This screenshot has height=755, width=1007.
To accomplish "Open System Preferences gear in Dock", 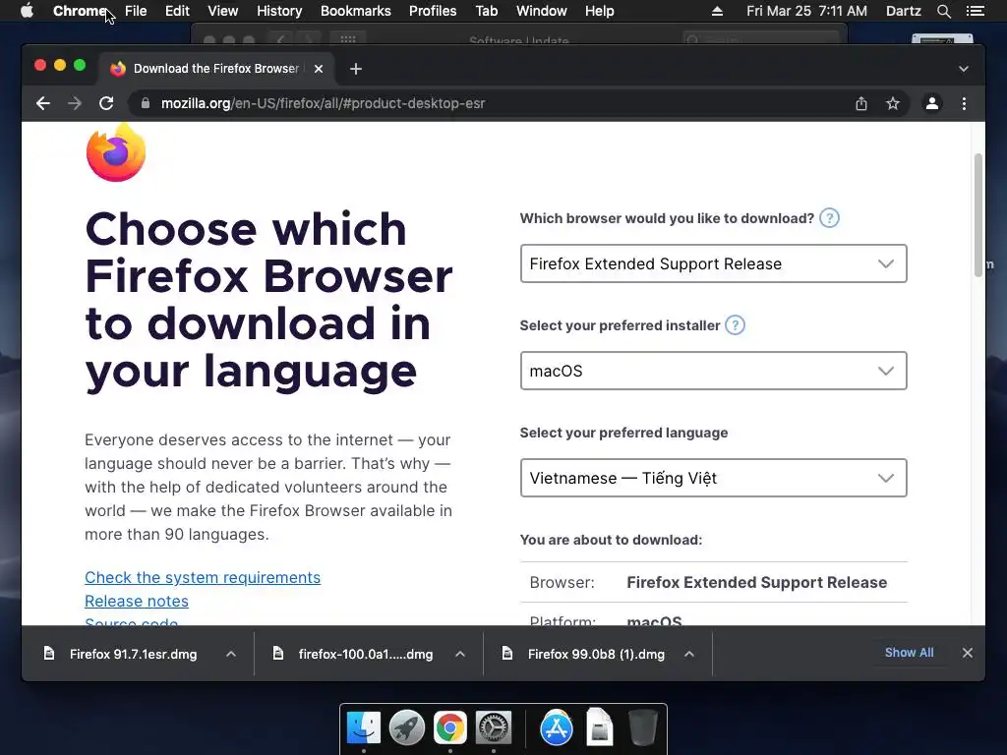I will 494,727.
